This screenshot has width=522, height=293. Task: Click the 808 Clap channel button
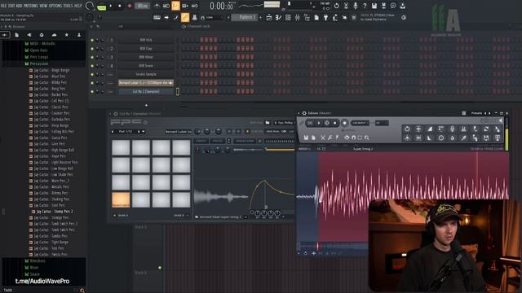(x=146, y=49)
